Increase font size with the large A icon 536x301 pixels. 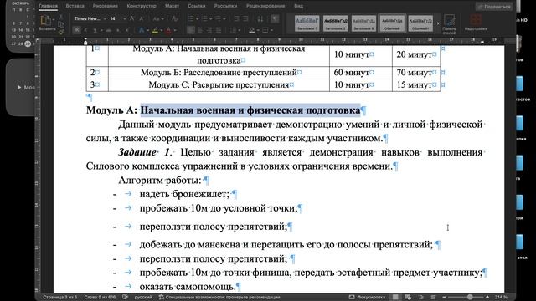(x=131, y=18)
